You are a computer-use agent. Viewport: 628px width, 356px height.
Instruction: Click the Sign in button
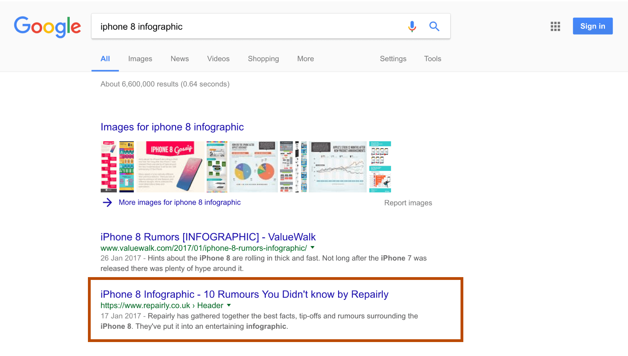(x=592, y=26)
